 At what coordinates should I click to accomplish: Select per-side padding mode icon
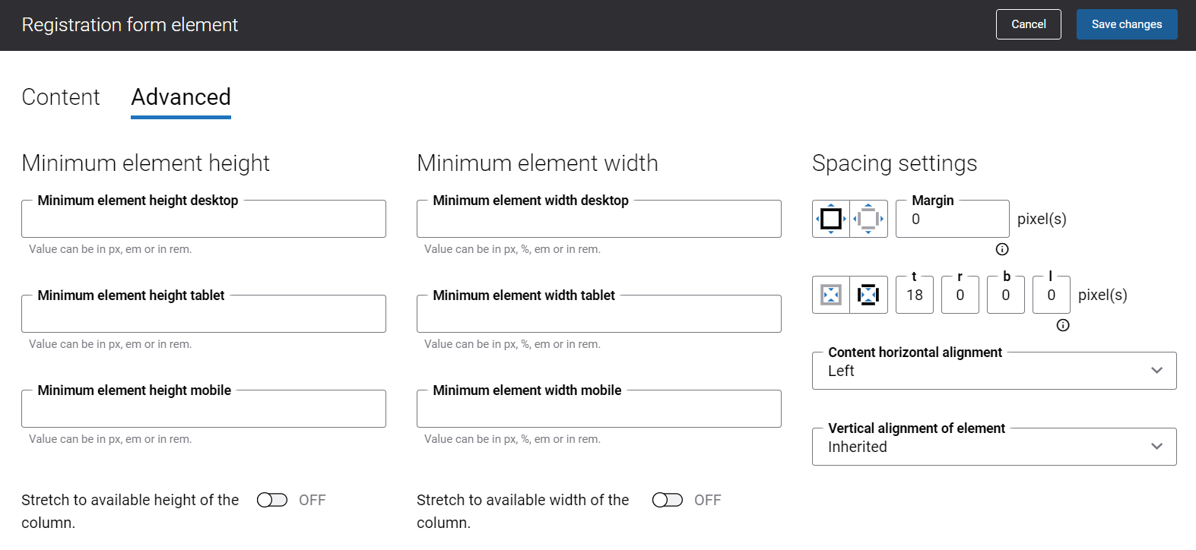point(868,295)
